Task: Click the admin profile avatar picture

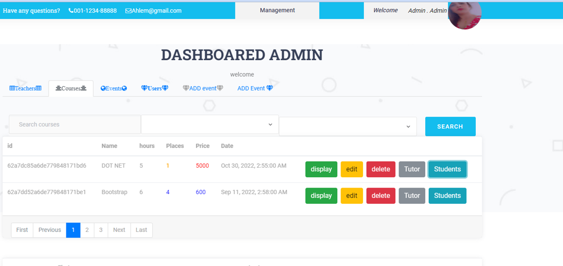Action: pos(464,14)
